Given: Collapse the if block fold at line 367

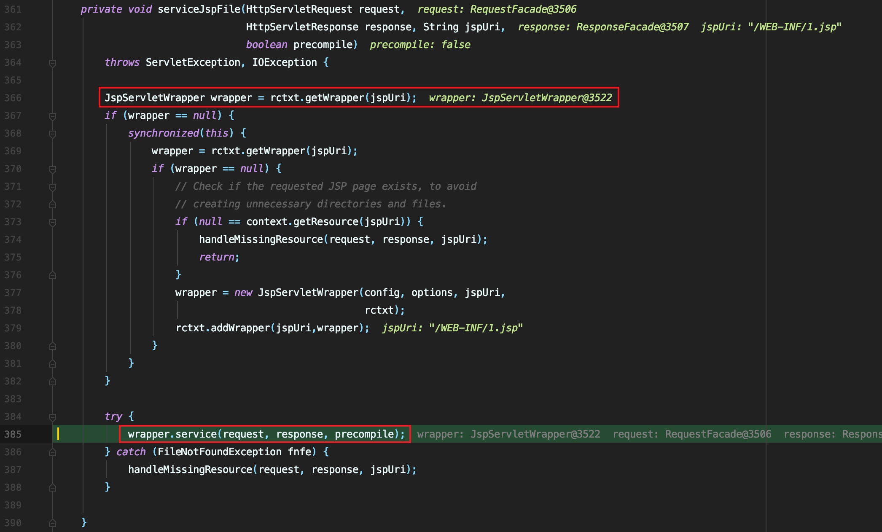Looking at the screenshot, I should point(53,116).
